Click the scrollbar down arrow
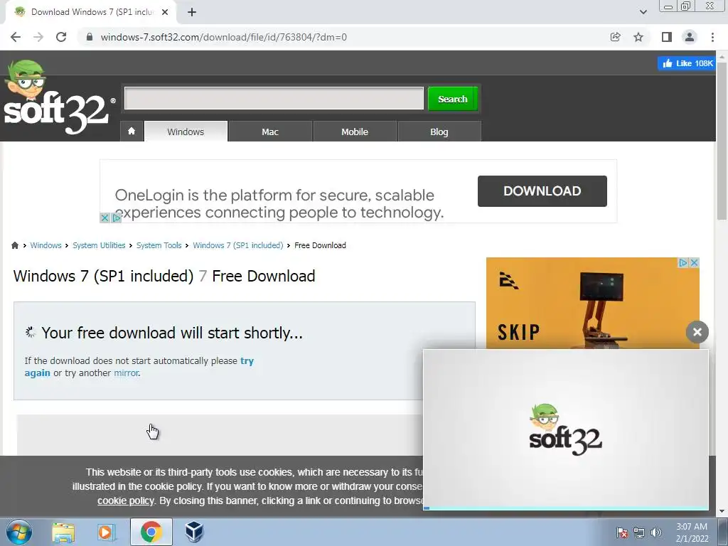The width and height of the screenshot is (728, 546). click(x=722, y=511)
